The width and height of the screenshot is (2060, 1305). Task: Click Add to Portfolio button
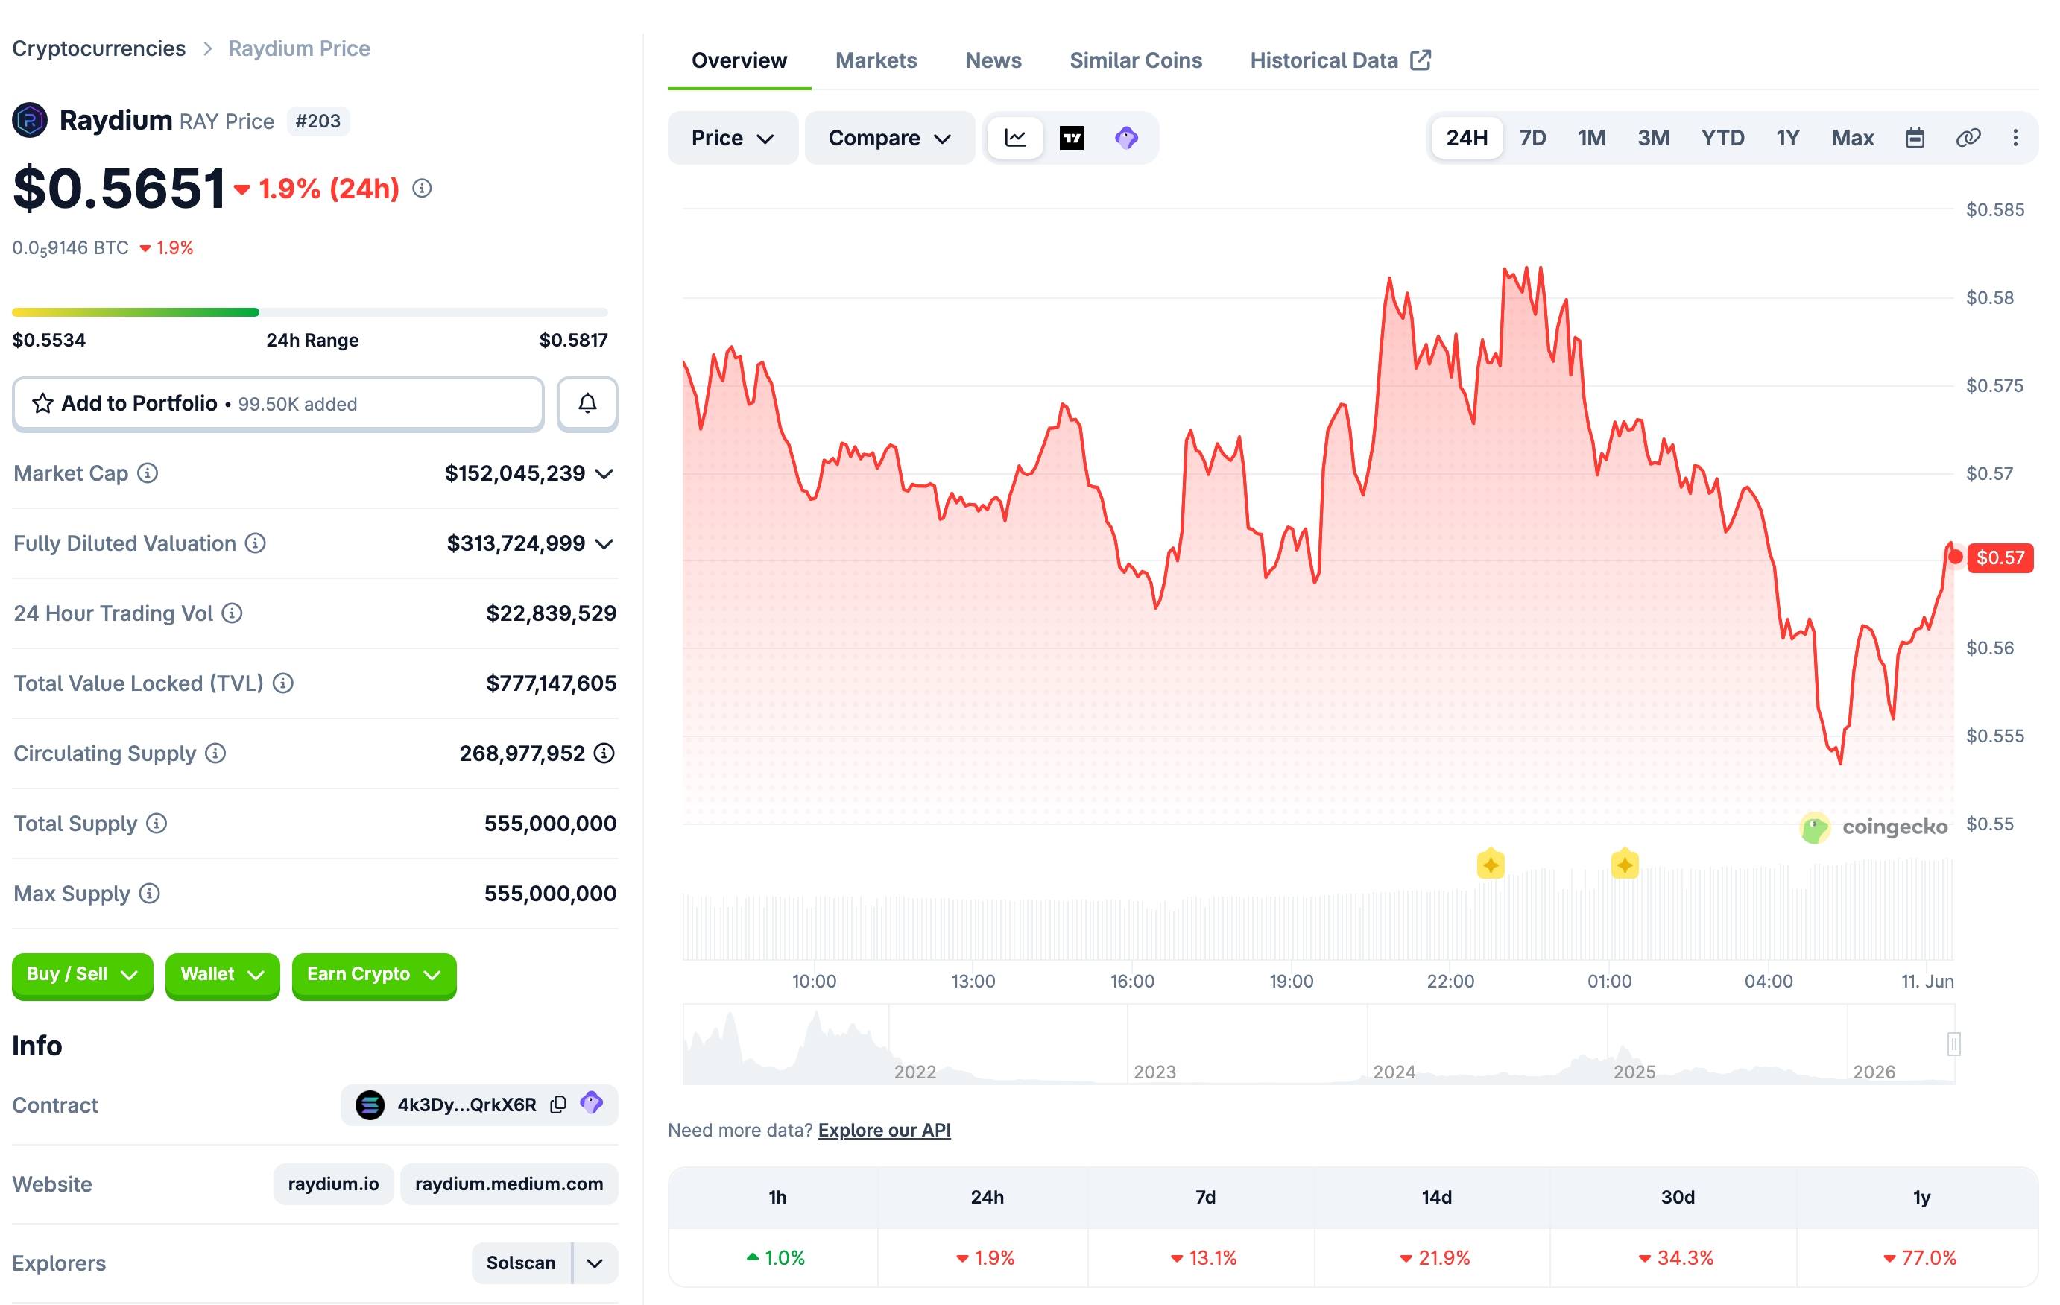(278, 403)
